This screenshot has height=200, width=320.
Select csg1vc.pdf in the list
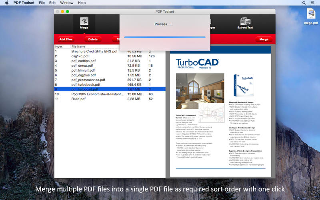coord(110,56)
